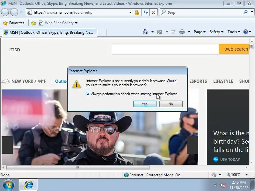This screenshot has width=255, height=191.
Task: Open the Tools menu
Action: pyautogui.click(x=234, y=32)
